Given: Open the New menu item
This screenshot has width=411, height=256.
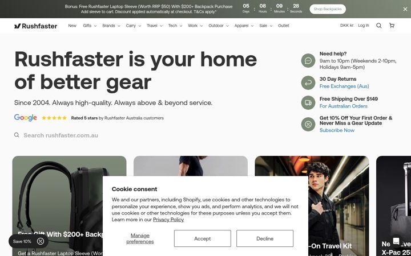Looking at the screenshot, I should coord(72,26).
